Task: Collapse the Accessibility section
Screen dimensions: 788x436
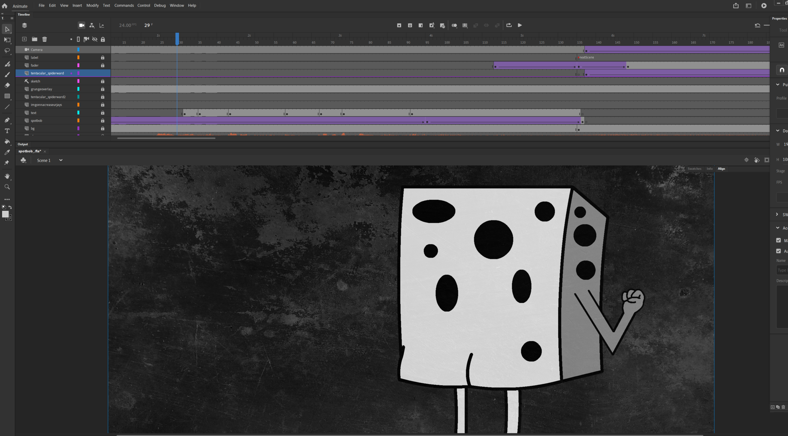Action: 778,228
